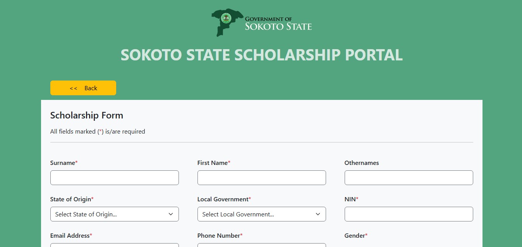
Task: Click into the First Name input
Action: [x=261, y=178]
